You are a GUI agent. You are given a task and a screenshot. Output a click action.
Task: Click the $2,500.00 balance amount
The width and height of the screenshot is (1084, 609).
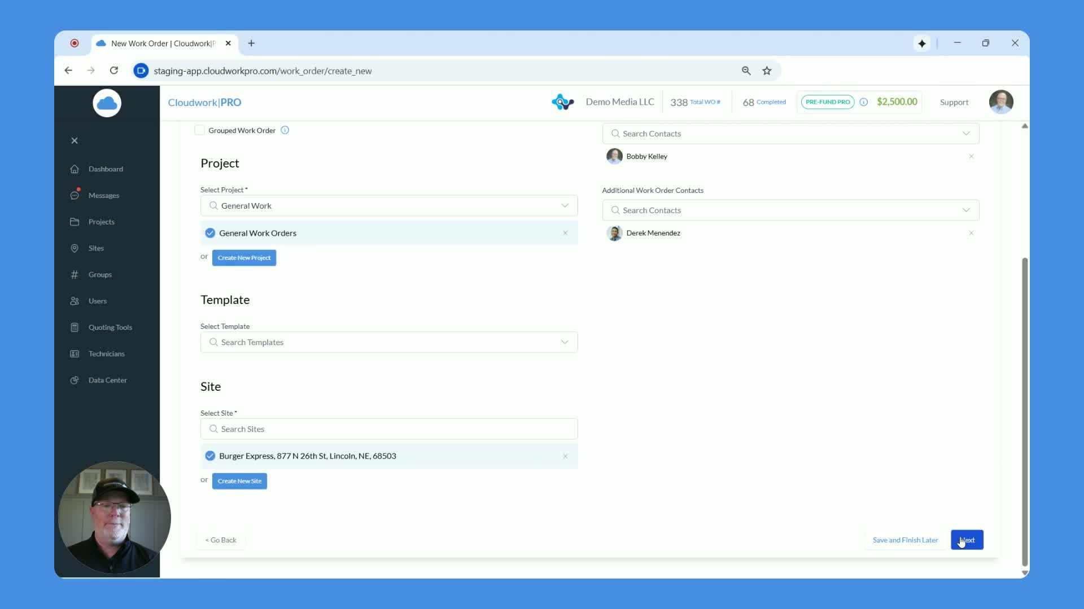897,101
